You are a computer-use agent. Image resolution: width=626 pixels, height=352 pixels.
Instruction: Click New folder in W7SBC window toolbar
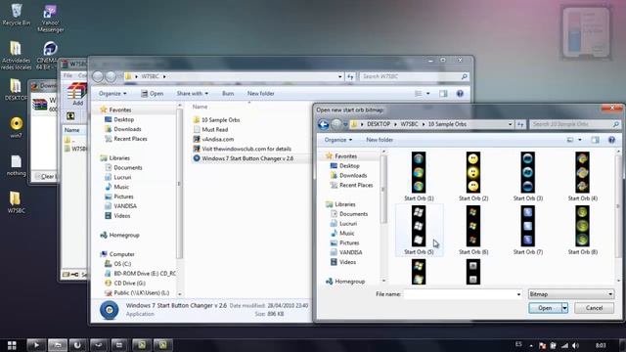tap(261, 94)
